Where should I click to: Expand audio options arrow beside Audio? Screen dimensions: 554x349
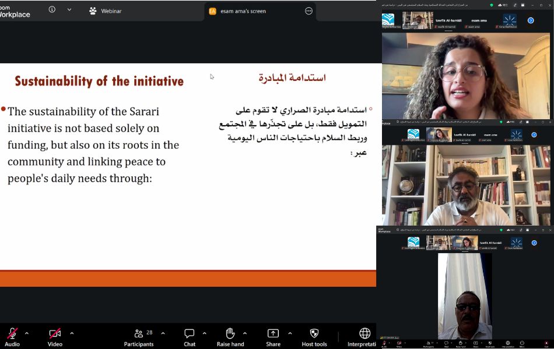[x=27, y=333]
